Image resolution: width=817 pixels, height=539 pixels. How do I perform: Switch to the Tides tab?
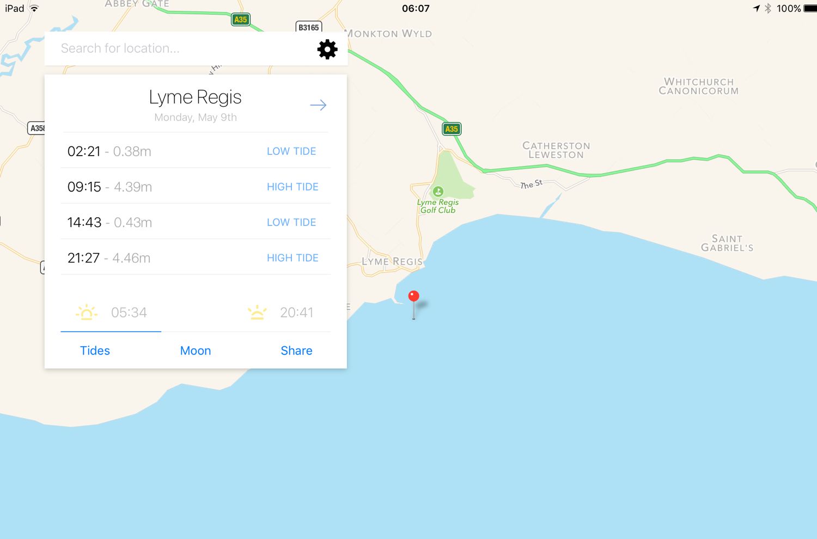click(95, 351)
